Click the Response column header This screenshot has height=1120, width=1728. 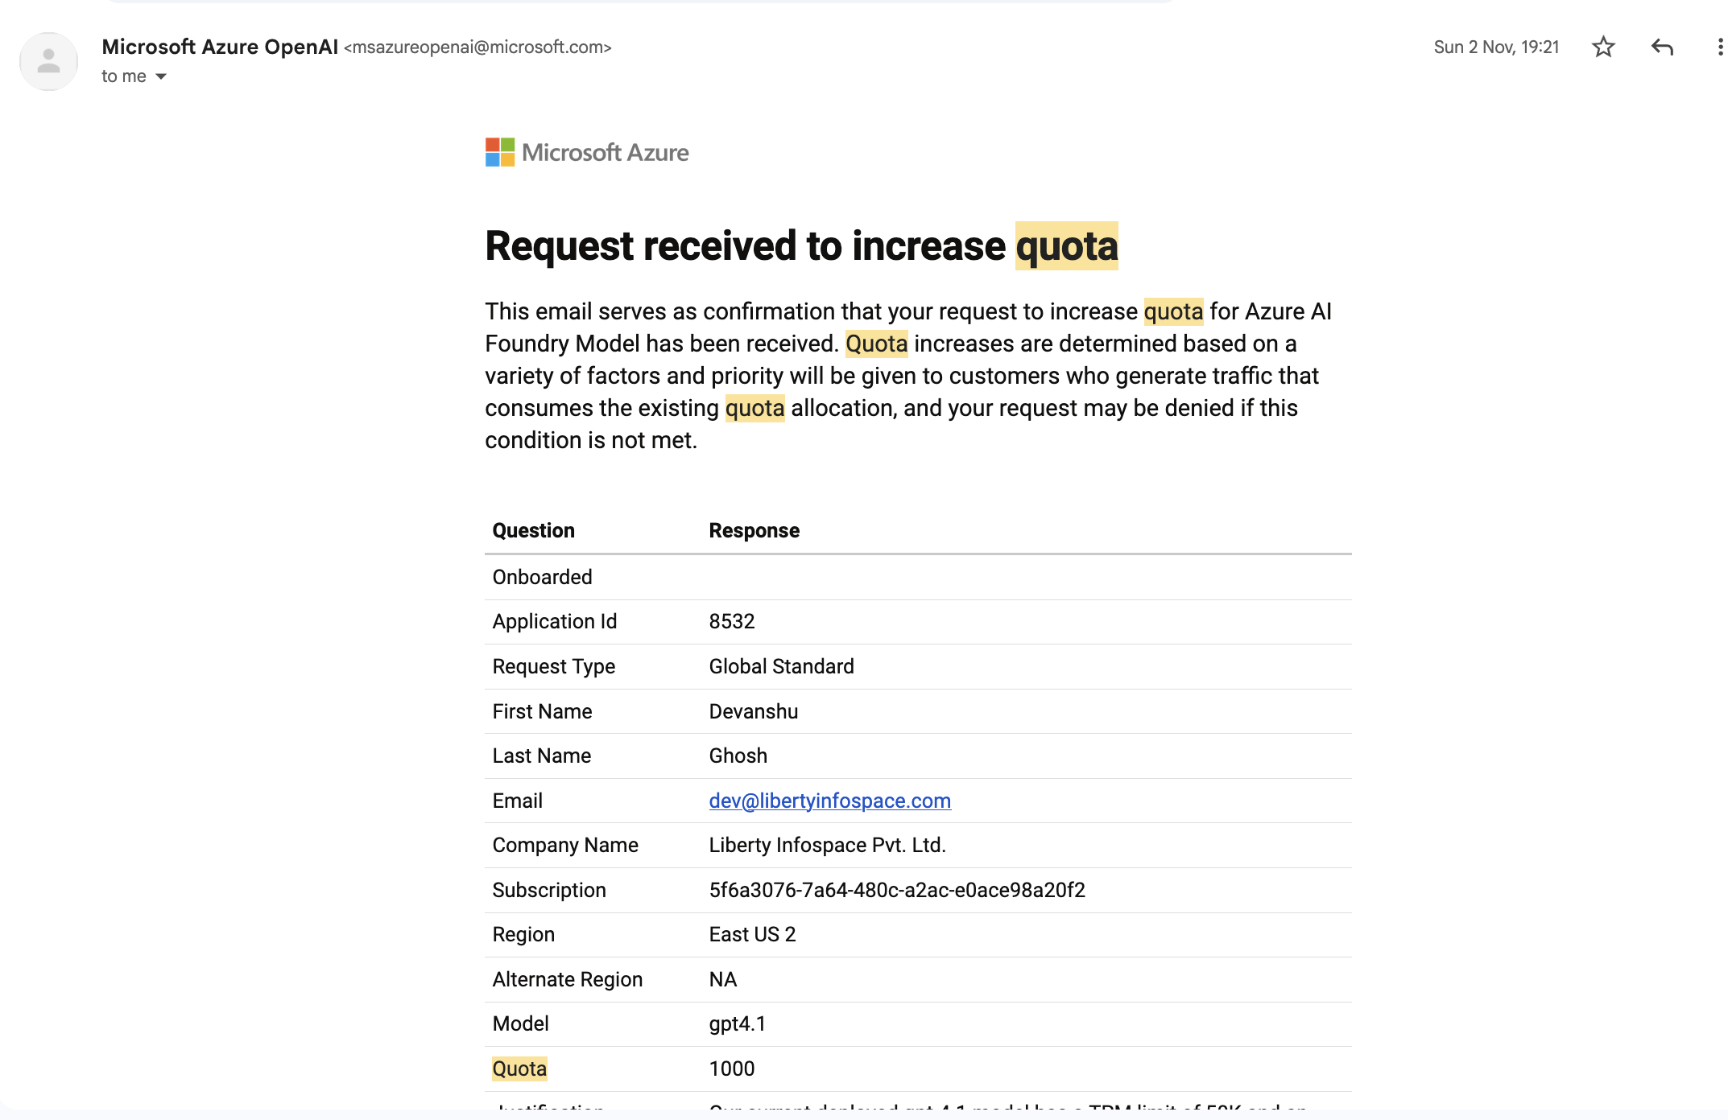(x=754, y=530)
